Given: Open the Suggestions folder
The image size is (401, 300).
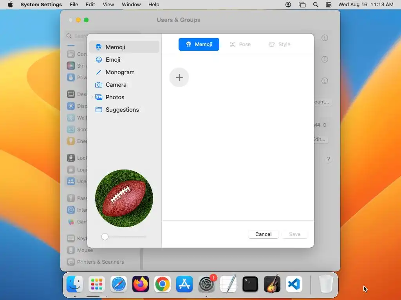Looking at the screenshot, I should pyautogui.click(x=124, y=109).
